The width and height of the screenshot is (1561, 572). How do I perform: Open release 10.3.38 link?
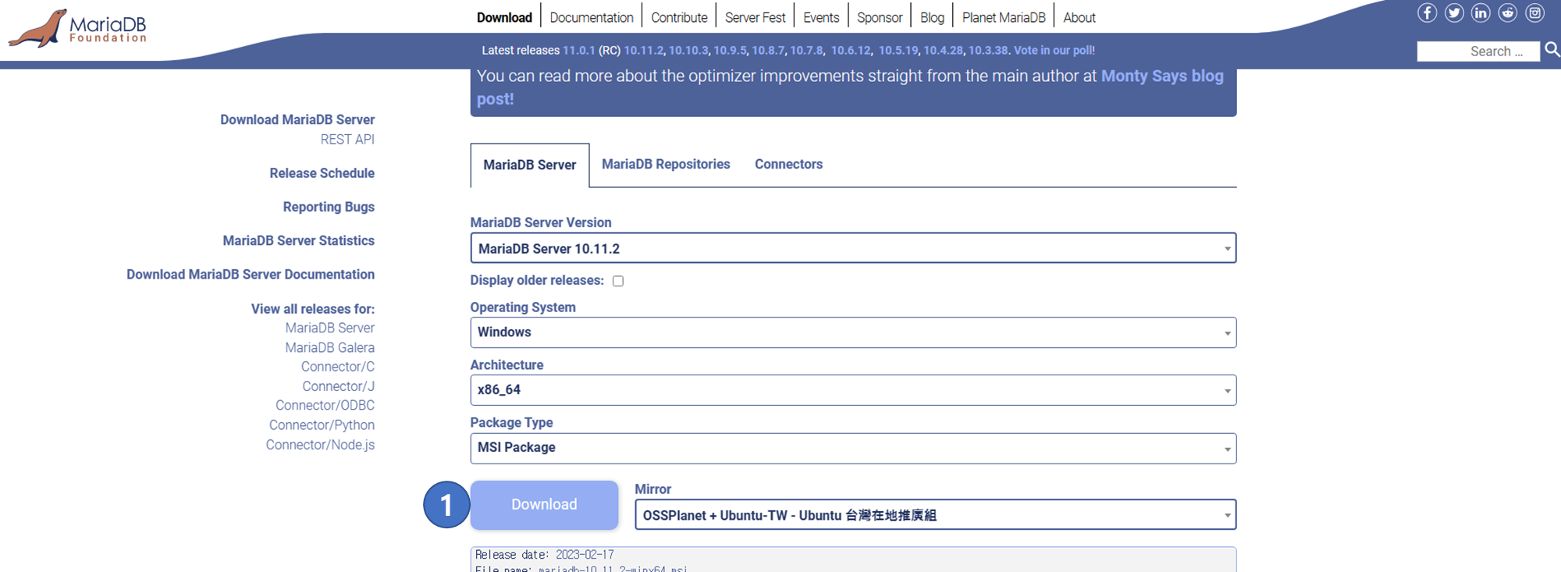pyautogui.click(x=988, y=50)
